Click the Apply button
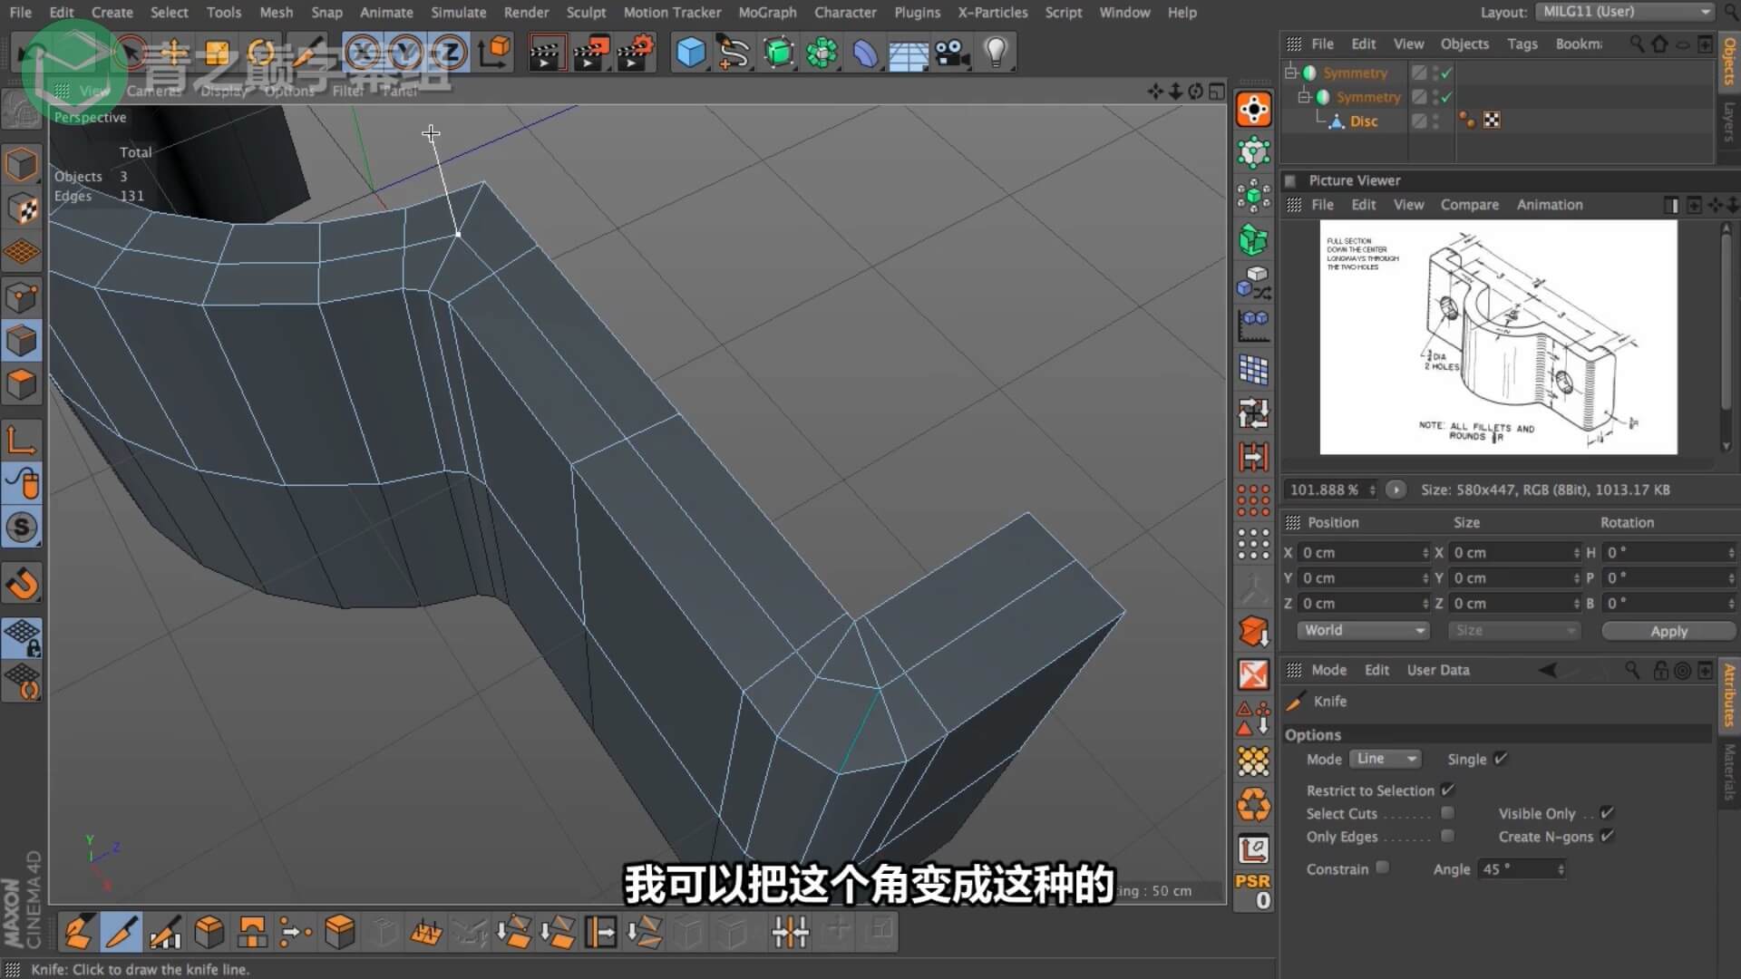 [x=1668, y=631]
